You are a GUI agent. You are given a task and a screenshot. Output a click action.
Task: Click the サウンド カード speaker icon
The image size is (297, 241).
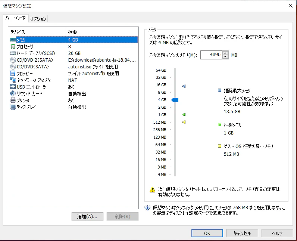point(13,93)
